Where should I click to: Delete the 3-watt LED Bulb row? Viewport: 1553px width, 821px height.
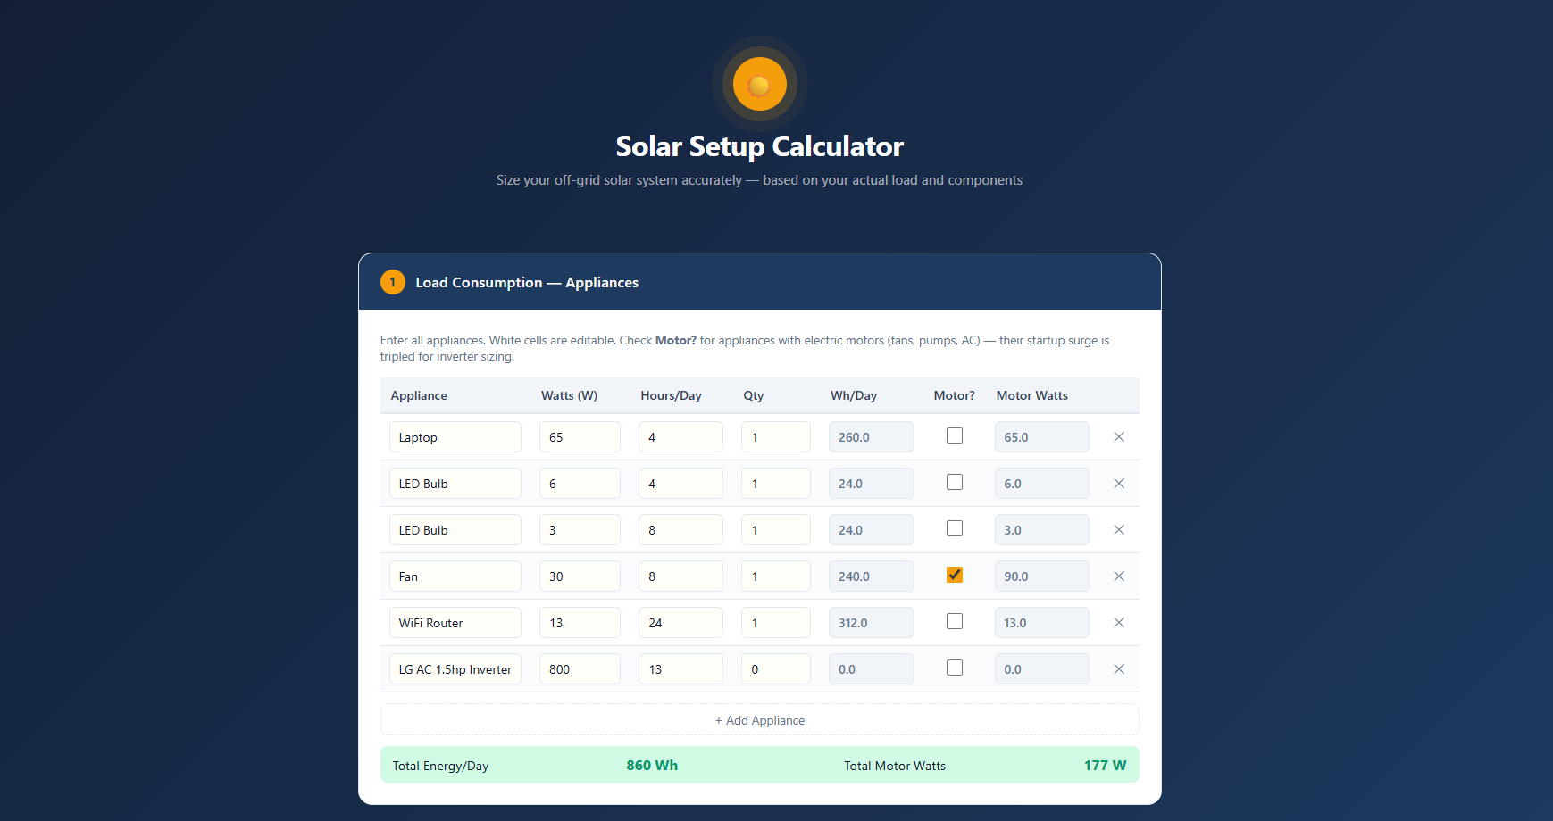point(1118,530)
